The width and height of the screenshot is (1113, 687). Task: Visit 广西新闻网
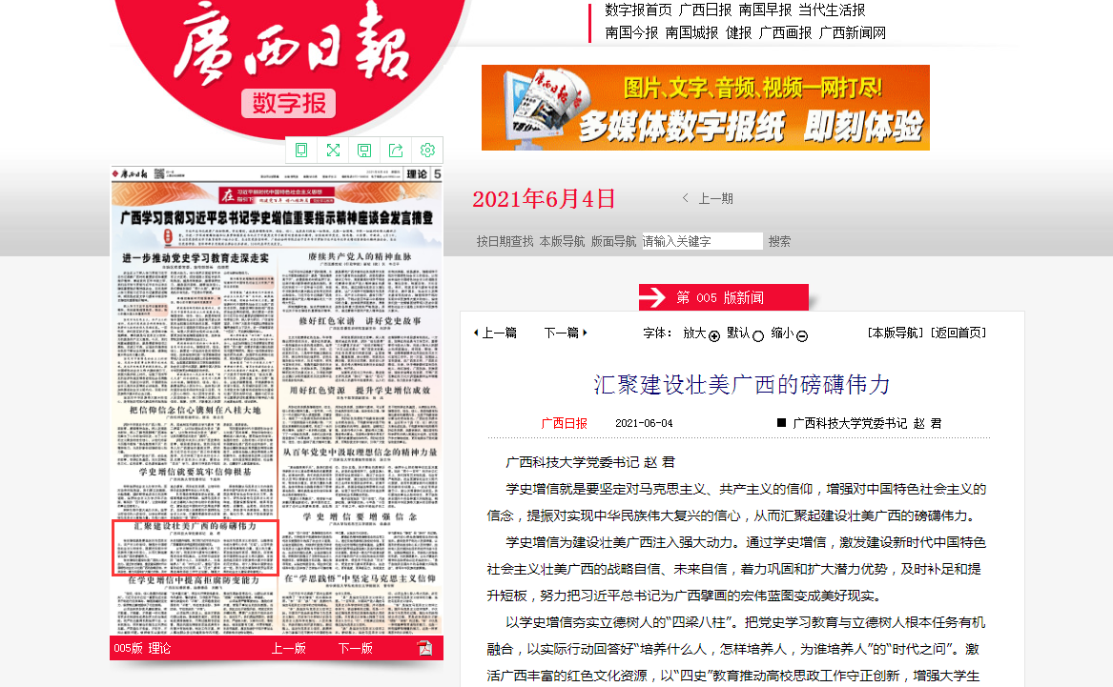pos(853,32)
